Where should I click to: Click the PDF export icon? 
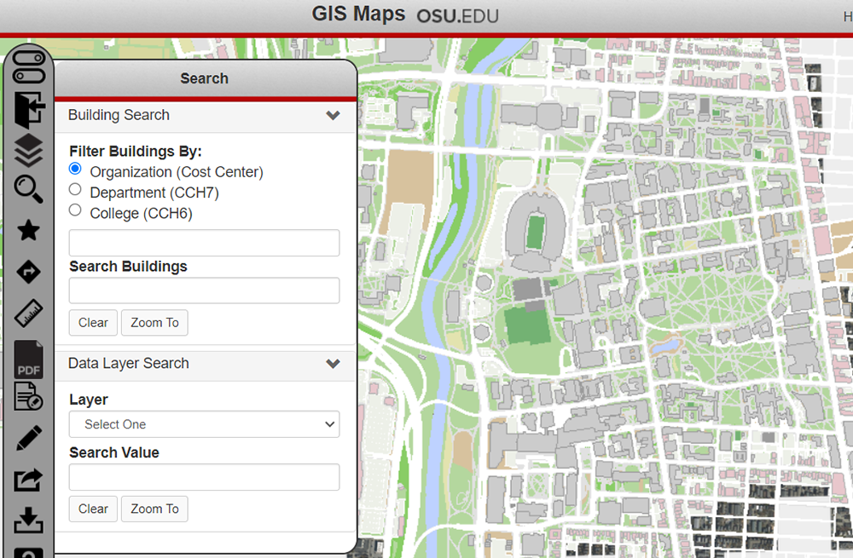(28, 359)
